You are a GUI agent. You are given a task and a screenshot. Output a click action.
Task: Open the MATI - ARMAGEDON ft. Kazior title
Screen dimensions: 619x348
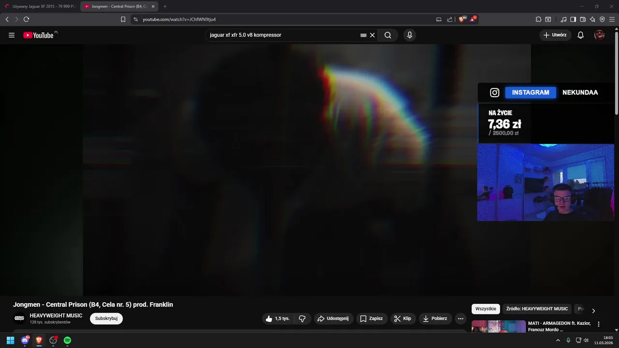[559, 326]
